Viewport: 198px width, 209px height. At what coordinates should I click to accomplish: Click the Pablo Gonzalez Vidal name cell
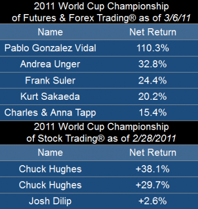coord(50,48)
